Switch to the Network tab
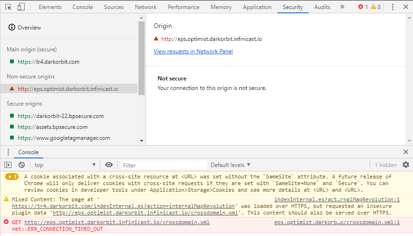Screen dimensions: 413x236 pos(146,7)
